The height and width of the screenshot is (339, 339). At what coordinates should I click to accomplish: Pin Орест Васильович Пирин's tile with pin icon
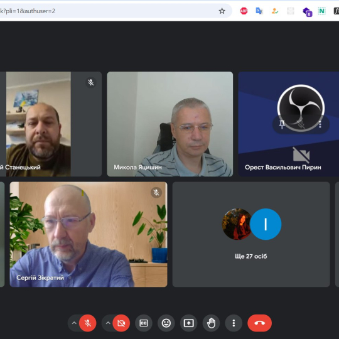(282, 124)
